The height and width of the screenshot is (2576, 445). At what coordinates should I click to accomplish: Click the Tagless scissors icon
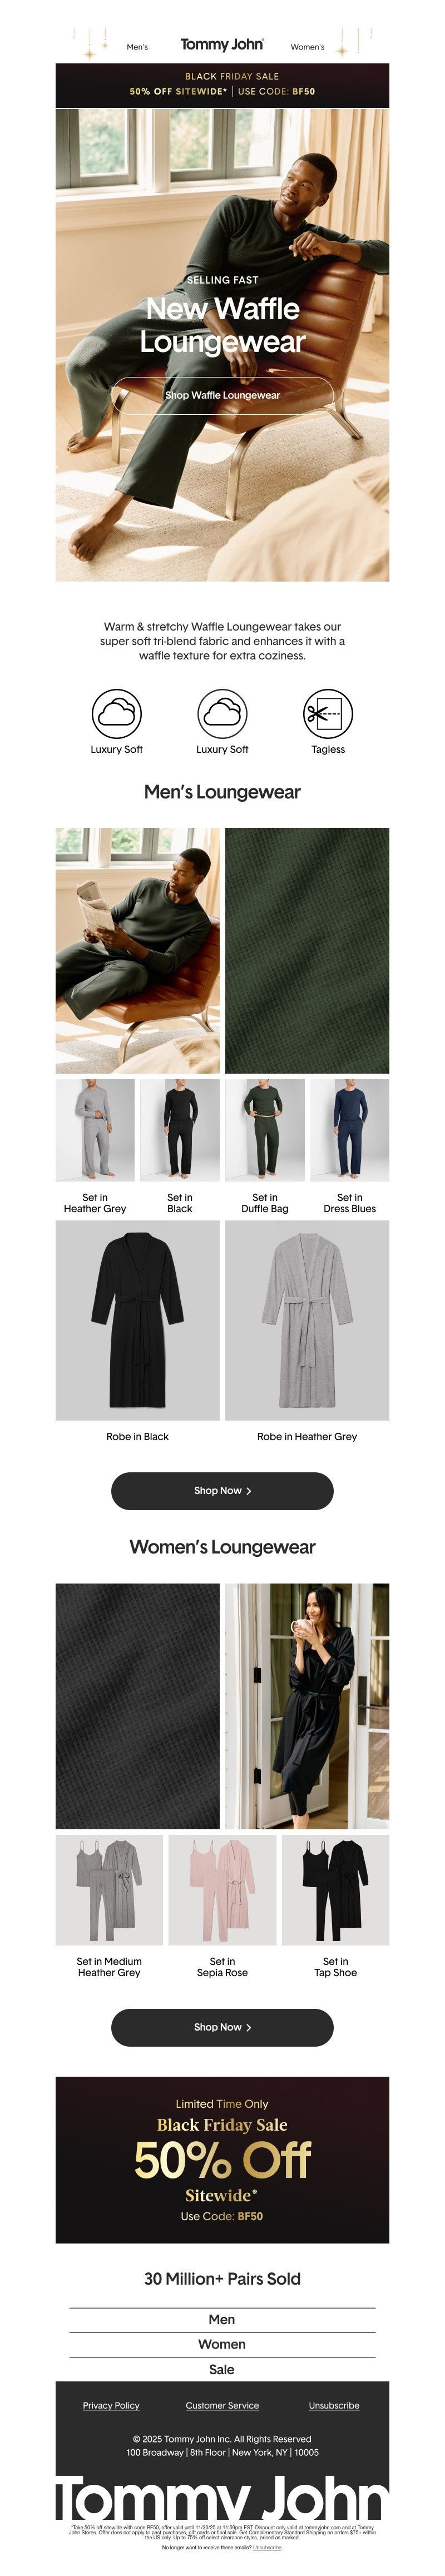pyautogui.click(x=328, y=713)
